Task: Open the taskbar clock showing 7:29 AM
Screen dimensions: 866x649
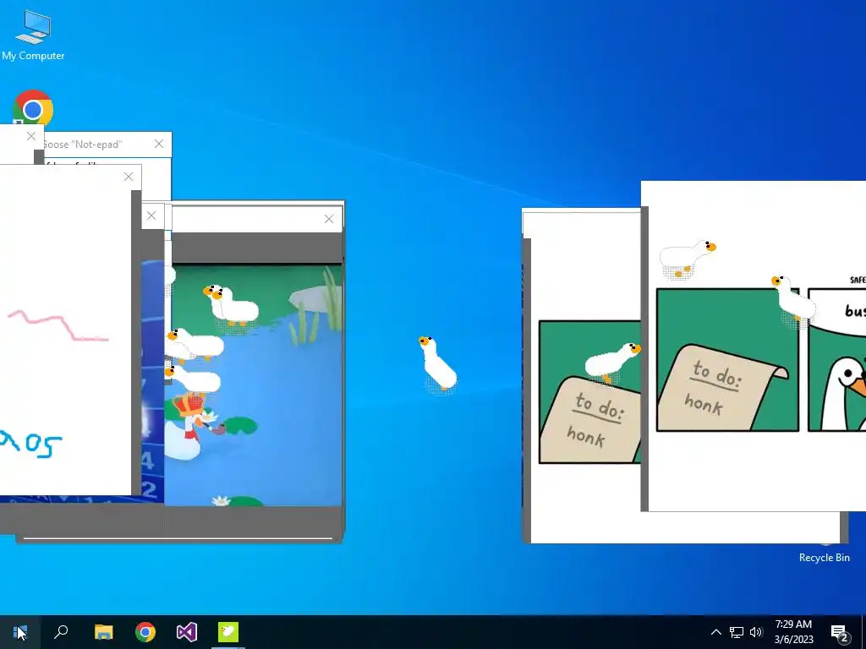Action: pos(793,632)
